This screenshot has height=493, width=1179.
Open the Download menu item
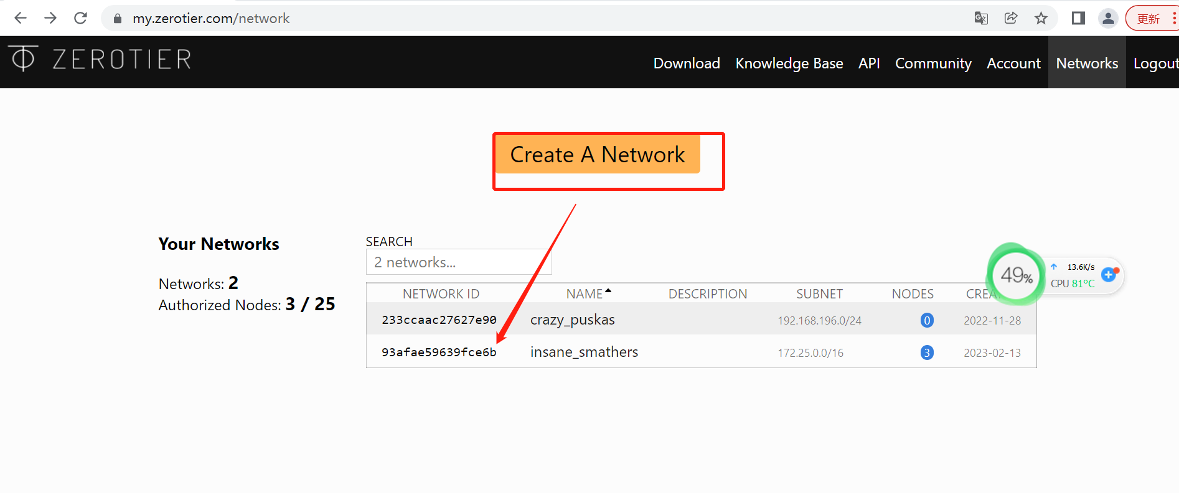[x=687, y=63]
